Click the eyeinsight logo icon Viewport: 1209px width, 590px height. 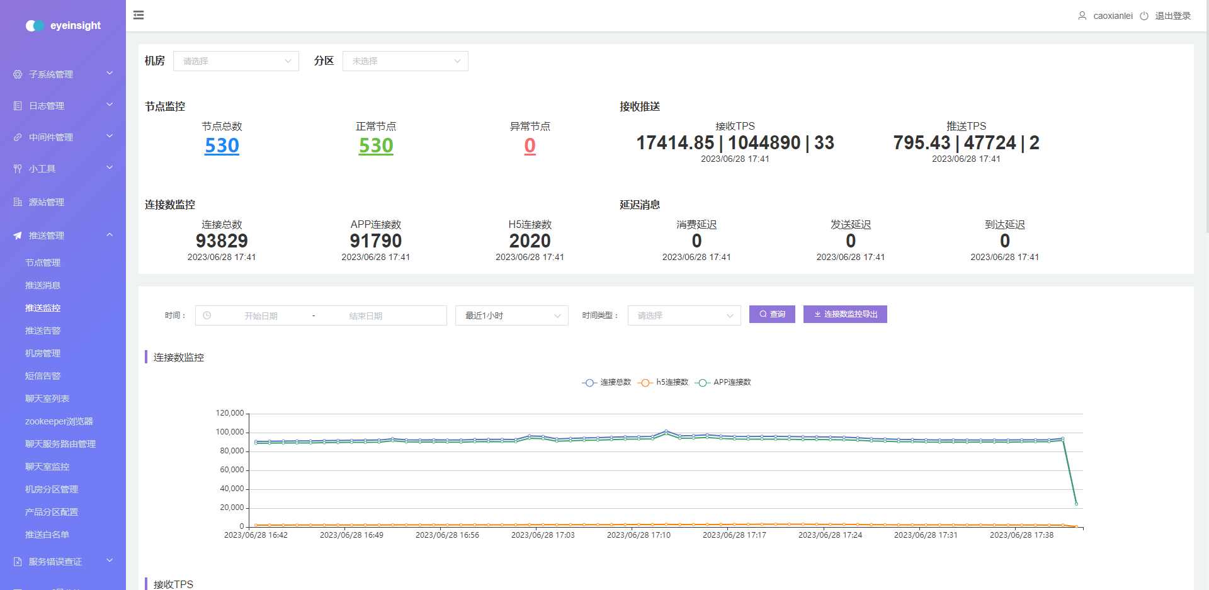[35, 26]
